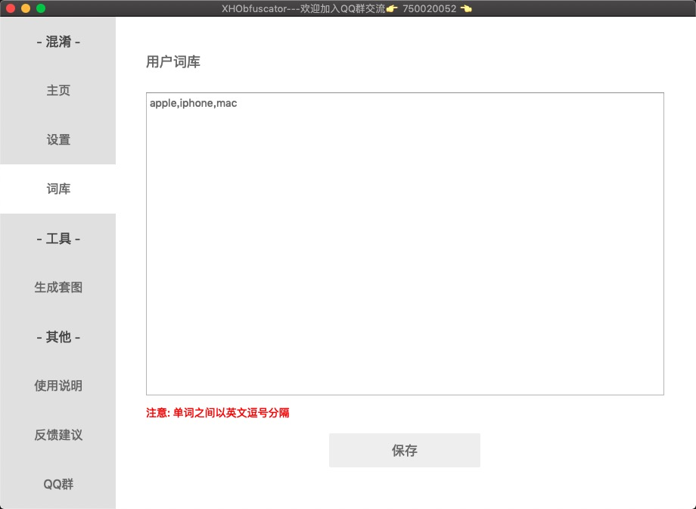The height and width of the screenshot is (509, 696).
Task: Click the 用户词库 page title
Action: click(x=173, y=62)
